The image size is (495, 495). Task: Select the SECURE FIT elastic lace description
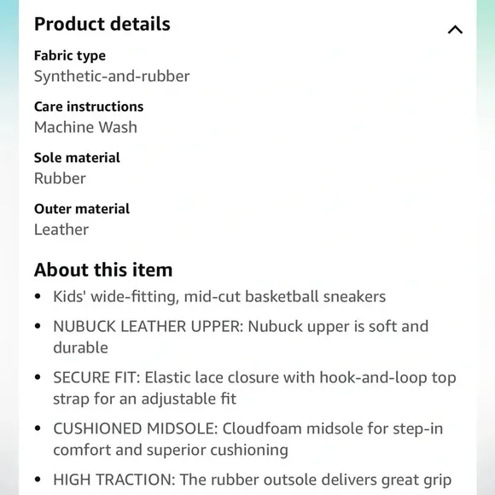click(x=254, y=387)
